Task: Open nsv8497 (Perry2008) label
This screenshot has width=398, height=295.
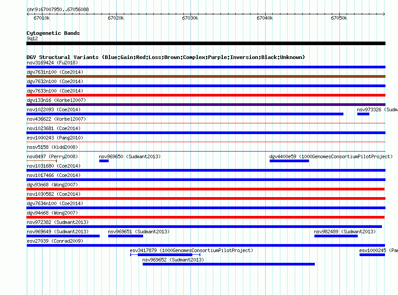Action: click(52, 156)
